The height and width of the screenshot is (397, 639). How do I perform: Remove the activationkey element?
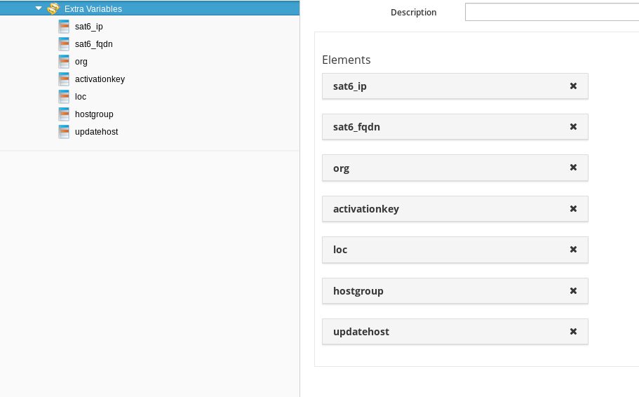tap(573, 209)
